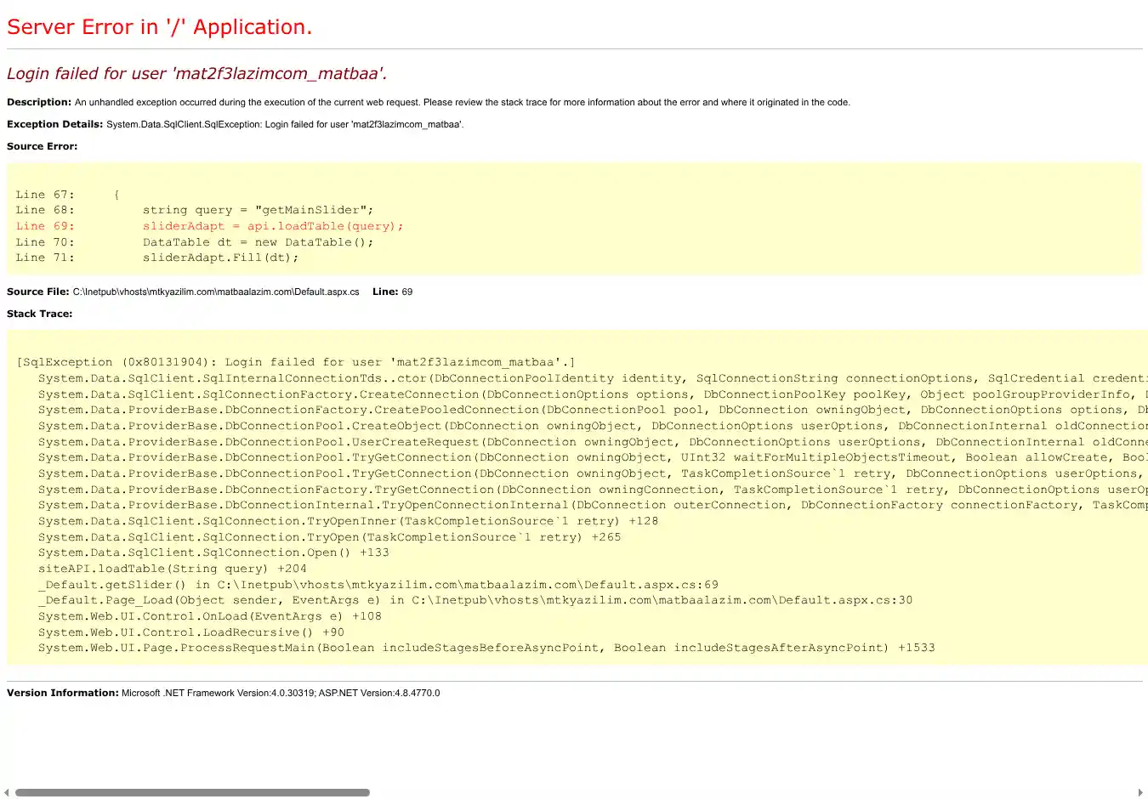Click the 'Exception Details:' bold label
The height and width of the screenshot is (799, 1148).
54,124
